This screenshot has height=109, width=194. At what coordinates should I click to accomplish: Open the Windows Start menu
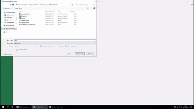[3, 107]
